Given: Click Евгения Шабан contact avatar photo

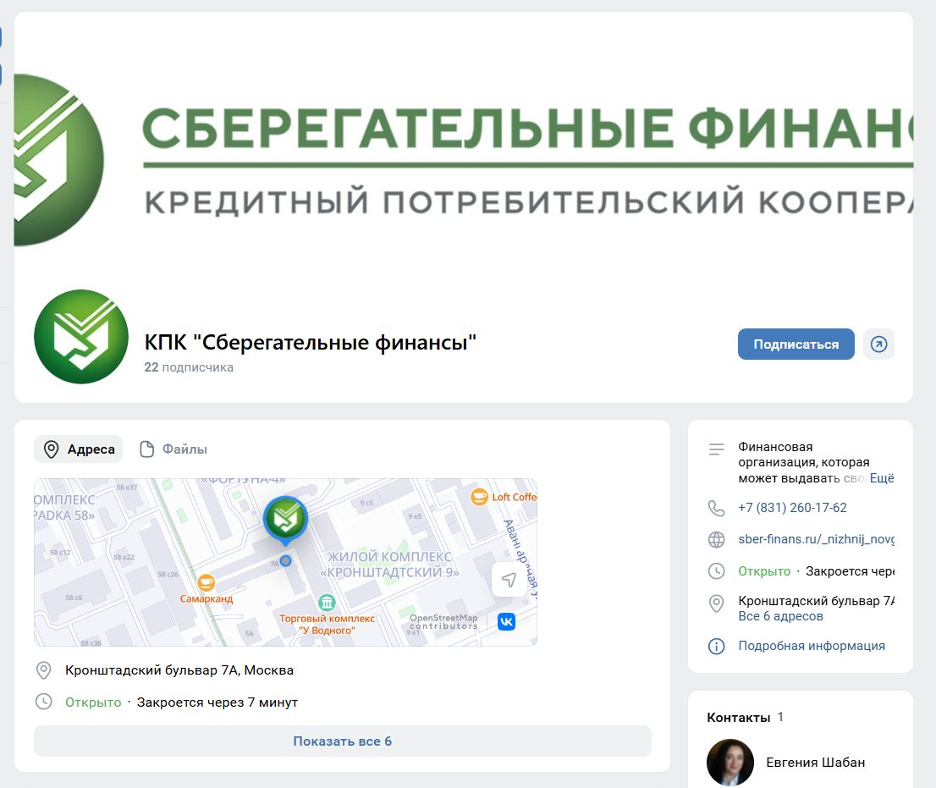Looking at the screenshot, I should 730,763.
